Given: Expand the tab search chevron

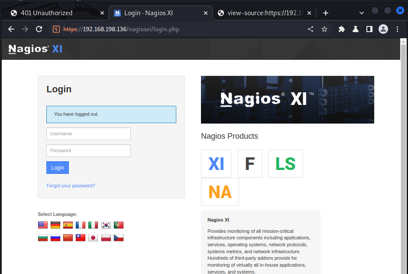Looking at the screenshot, I should coord(361,13).
